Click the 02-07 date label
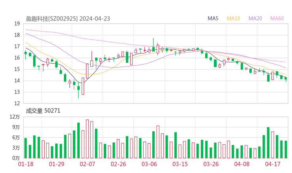Viewport: 292px width, 173px height. pos(88,164)
